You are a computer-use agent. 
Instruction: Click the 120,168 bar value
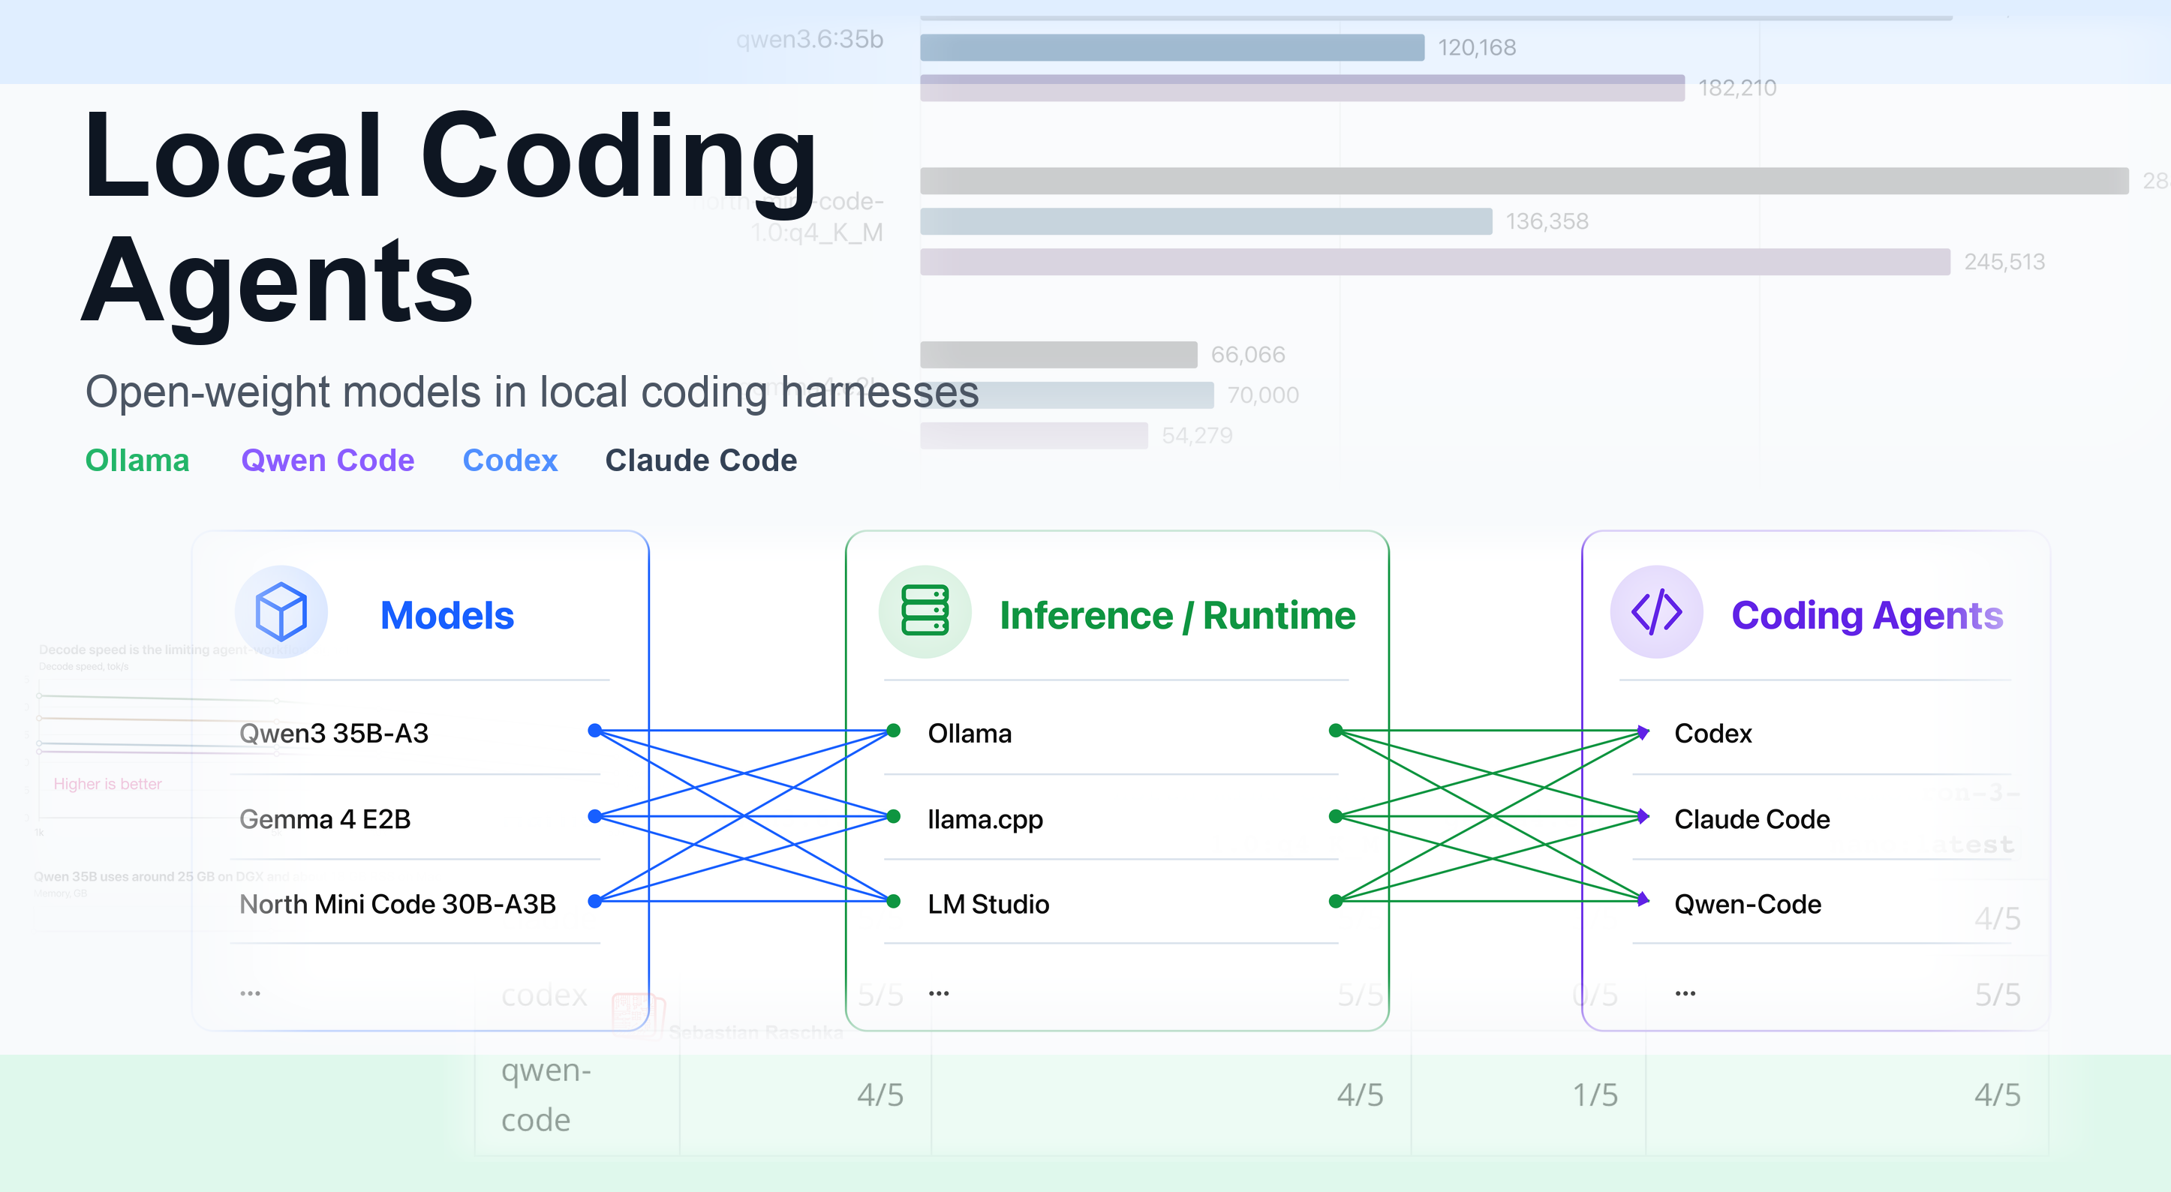tap(1477, 47)
